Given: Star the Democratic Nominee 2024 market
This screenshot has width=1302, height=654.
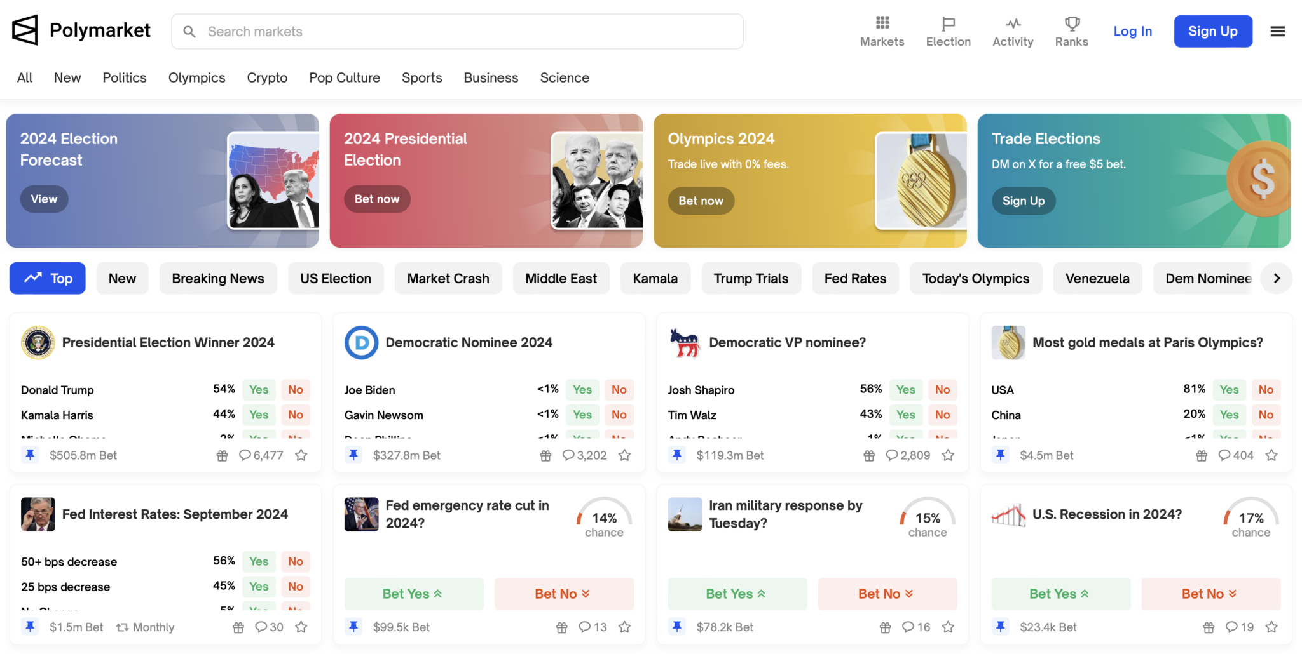Looking at the screenshot, I should pyautogui.click(x=625, y=455).
